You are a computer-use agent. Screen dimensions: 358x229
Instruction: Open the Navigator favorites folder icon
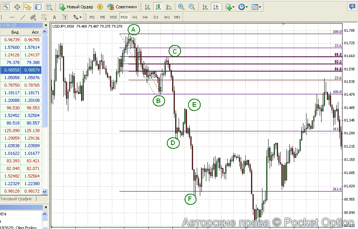[28, 7]
